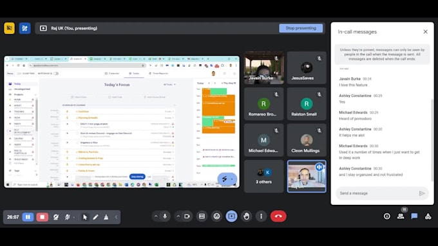Screen dimensions: 438x246
Task: Open dropdown arrow beside lightning button
Action: tap(232, 179)
